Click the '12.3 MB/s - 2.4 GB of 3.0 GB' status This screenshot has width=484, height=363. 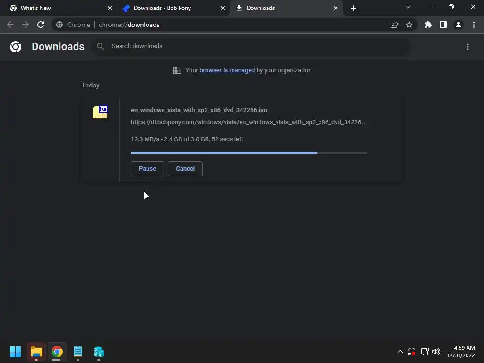click(187, 139)
